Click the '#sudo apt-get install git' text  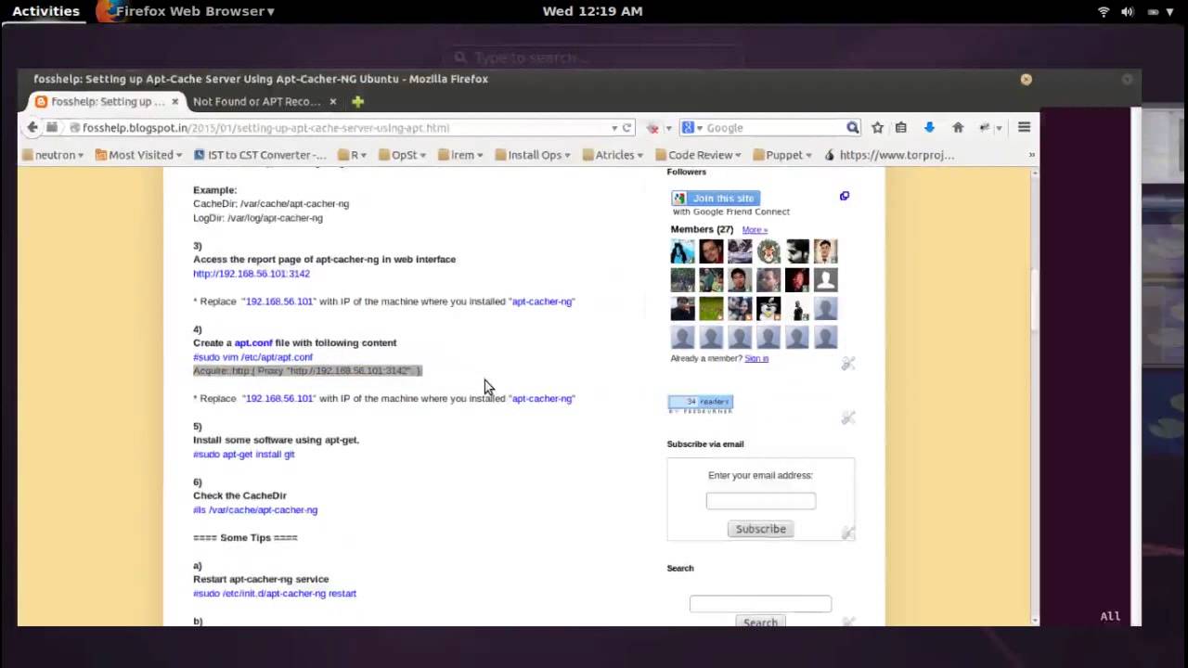[x=244, y=455]
